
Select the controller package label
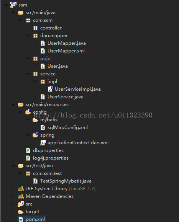click(51, 28)
